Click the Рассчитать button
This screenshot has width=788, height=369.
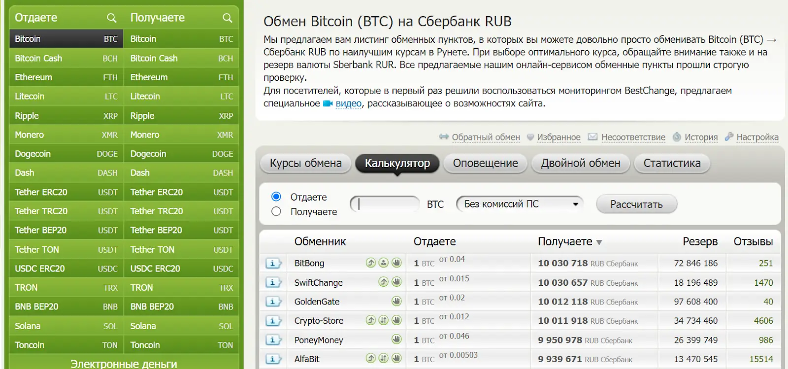[x=636, y=204]
